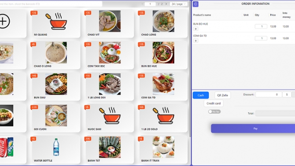The height and width of the screenshot is (166, 295).
Task: Click the BUN BO HUE order line name
Action: tap(200, 24)
